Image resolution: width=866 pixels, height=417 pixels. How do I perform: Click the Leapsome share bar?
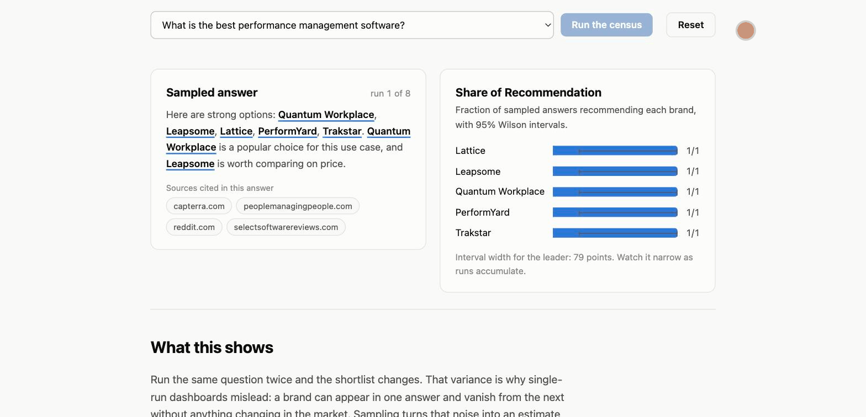615,172
